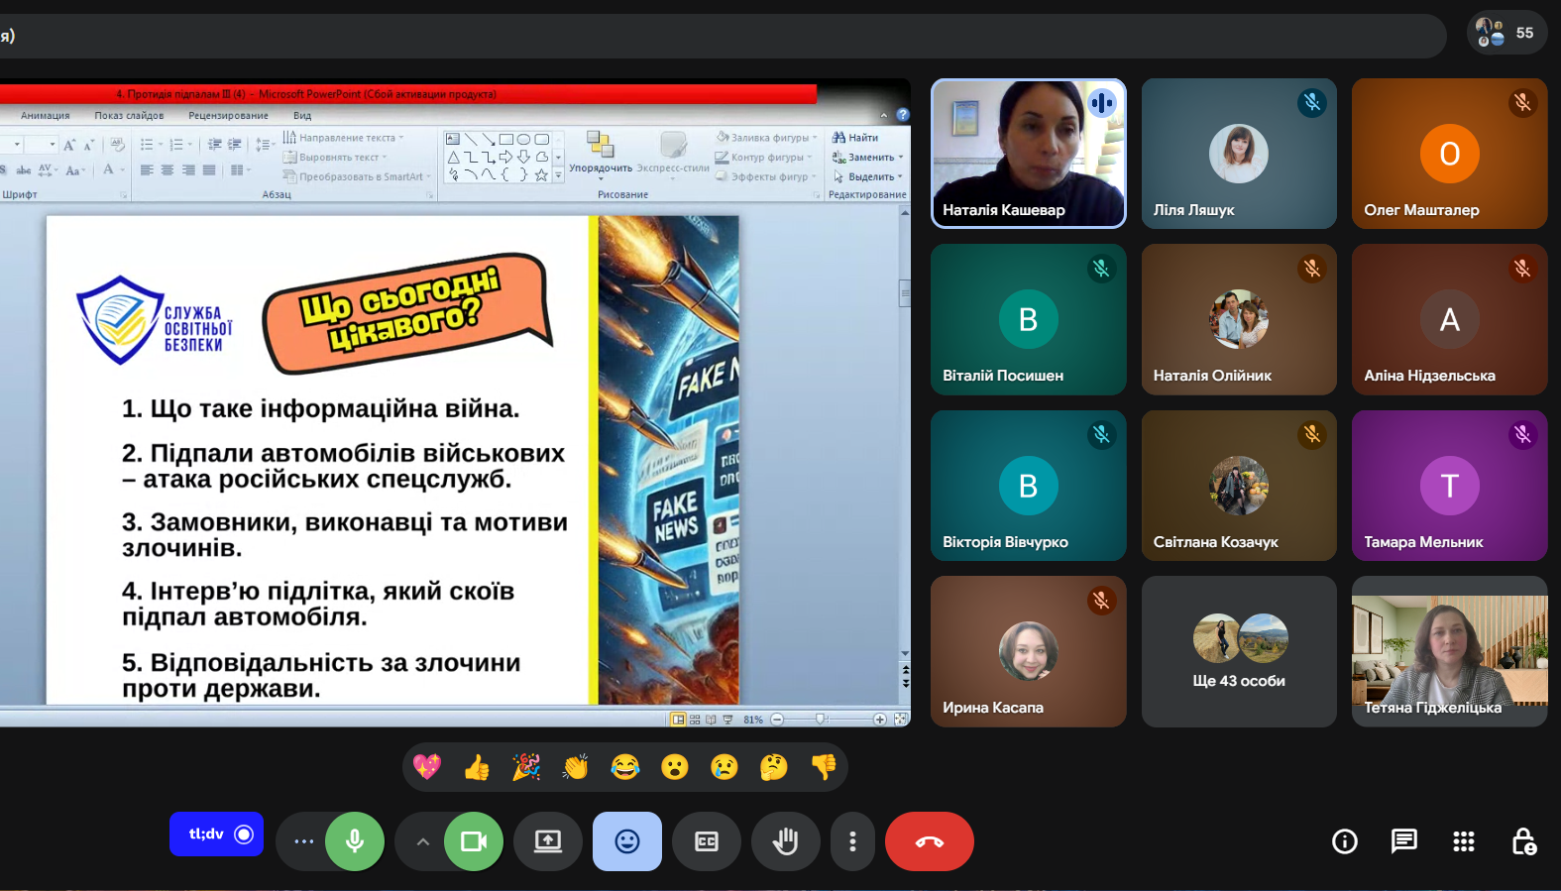Show the 'Ще 43 особи' tile
Image resolution: width=1561 pixels, height=891 pixels.
[1238, 652]
